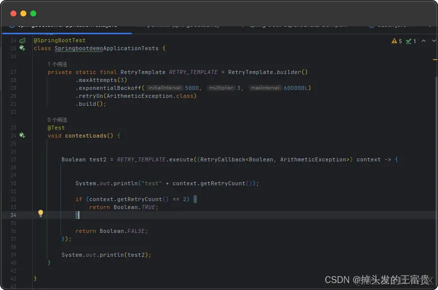Click the lambda parameter context before the arrow
This screenshot has height=290, width=438.
pyautogui.click(x=369, y=159)
